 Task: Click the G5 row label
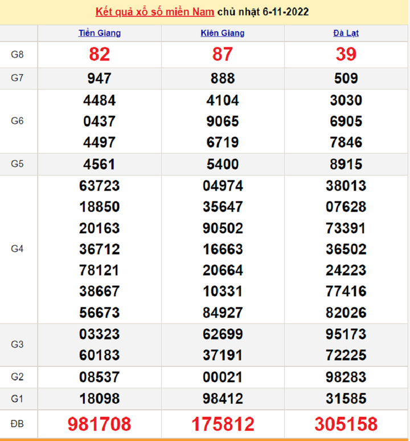18,164
